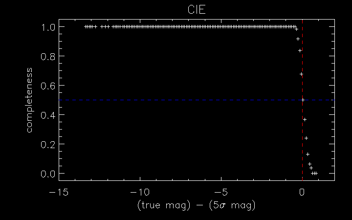Click the x-axis tick label "−5"

coord(221,193)
